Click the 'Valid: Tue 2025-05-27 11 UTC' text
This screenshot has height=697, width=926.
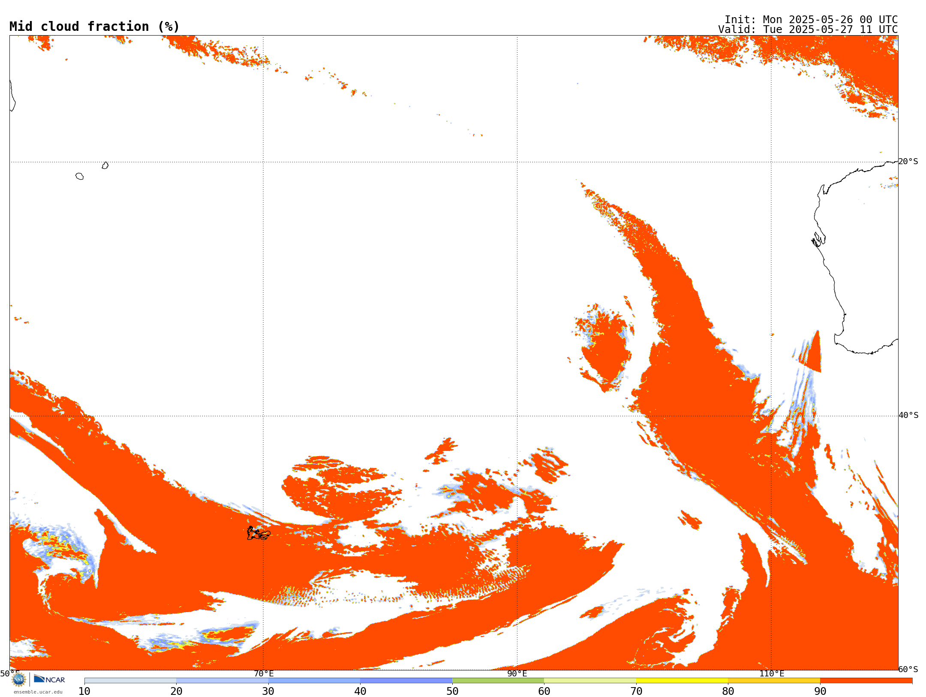click(808, 30)
